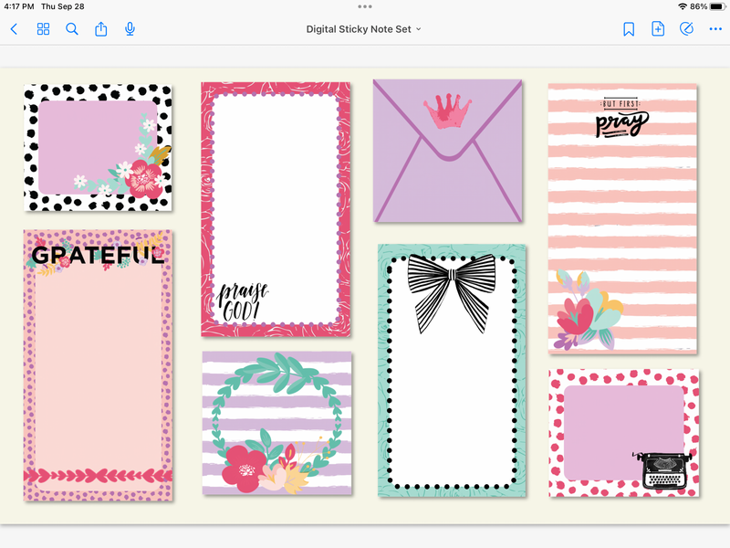730x548 pixels.
Task: Open the page thumbnails view
Action: tap(43, 28)
